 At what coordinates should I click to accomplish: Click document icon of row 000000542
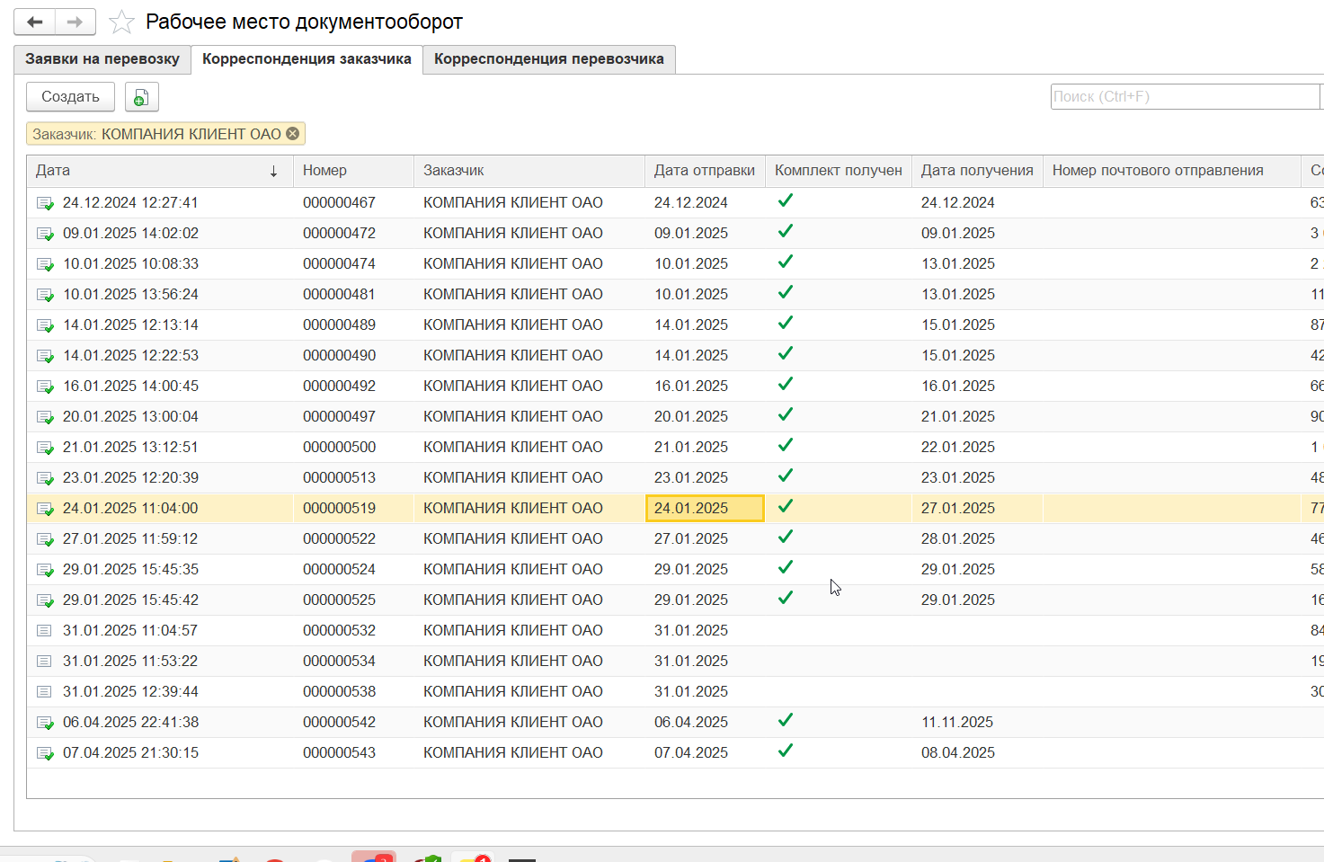point(44,723)
